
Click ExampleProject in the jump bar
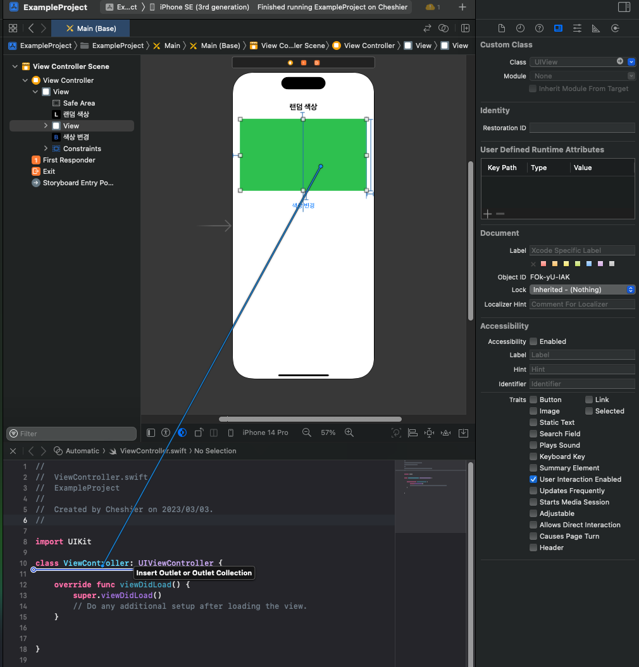coord(40,46)
